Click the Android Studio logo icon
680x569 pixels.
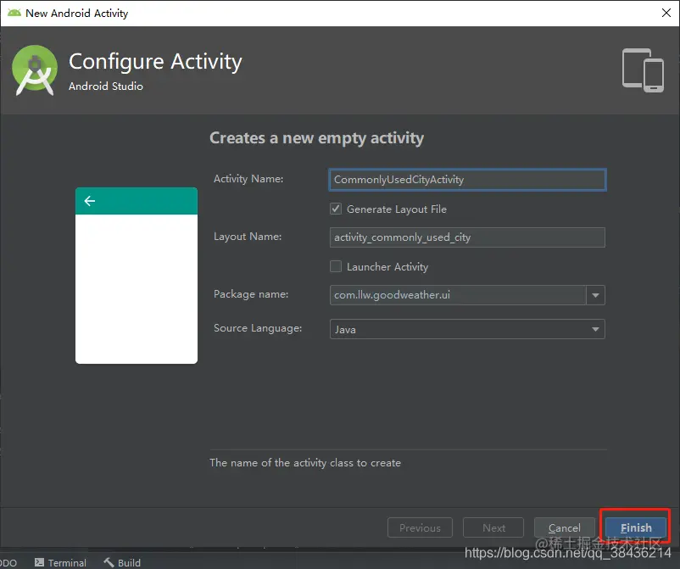pyautogui.click(x=35, y=70)
